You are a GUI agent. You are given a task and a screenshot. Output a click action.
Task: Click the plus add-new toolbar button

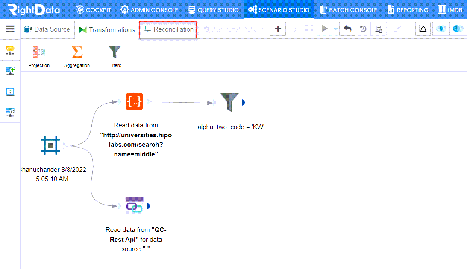click(278, 29)
